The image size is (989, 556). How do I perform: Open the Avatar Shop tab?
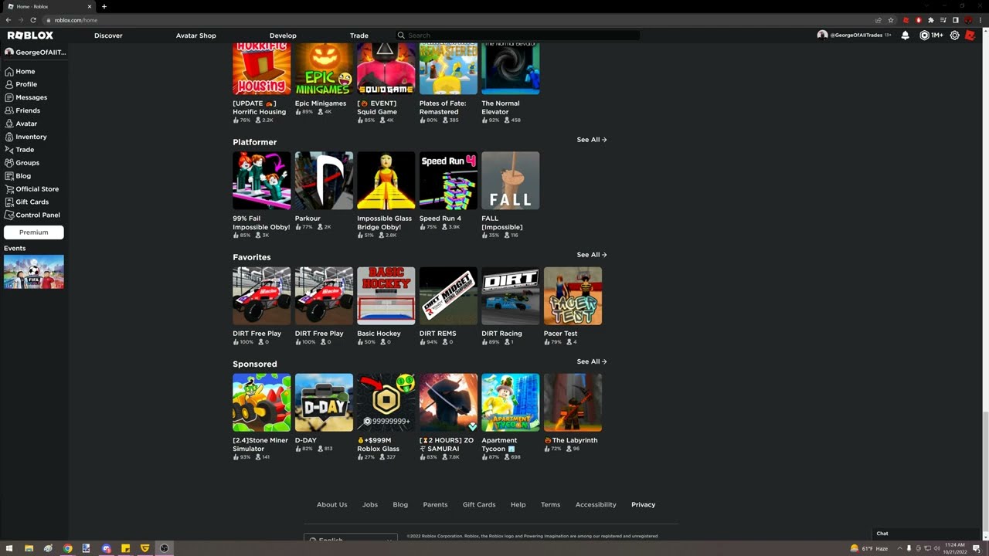coord(196,36)
